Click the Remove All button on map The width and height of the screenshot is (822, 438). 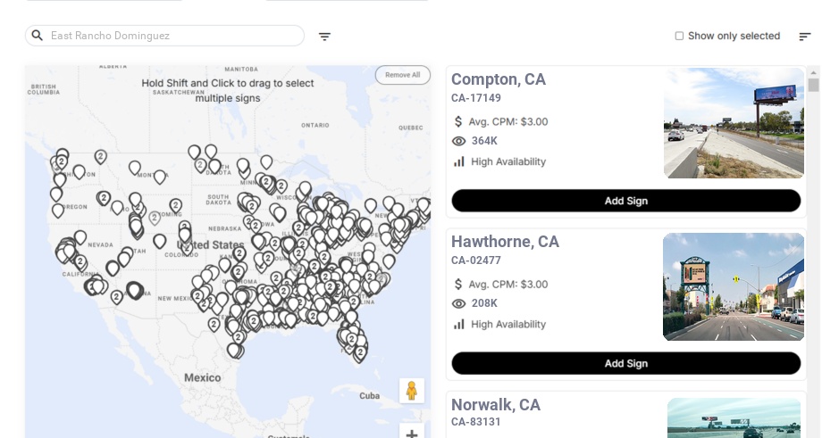click(x=402, y=75)
